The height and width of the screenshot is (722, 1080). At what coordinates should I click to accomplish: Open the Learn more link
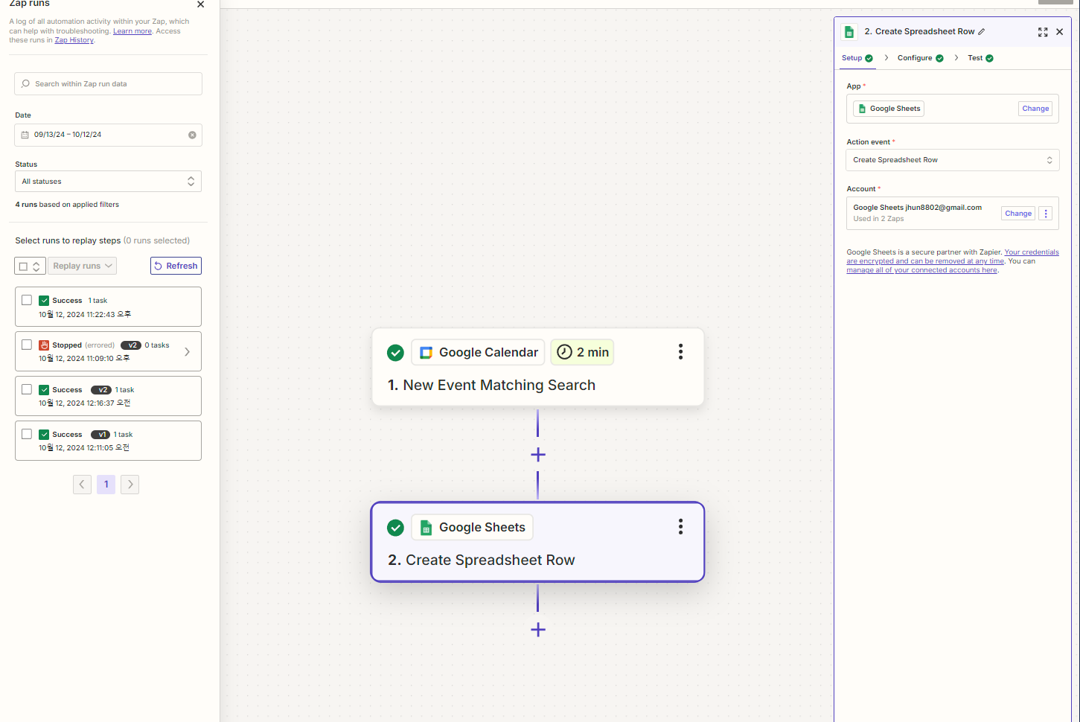coord(132,31)
